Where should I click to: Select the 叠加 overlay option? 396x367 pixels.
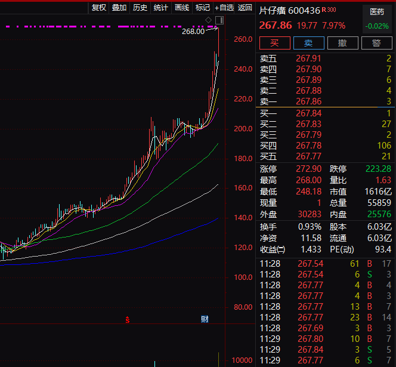pos(119,8)
